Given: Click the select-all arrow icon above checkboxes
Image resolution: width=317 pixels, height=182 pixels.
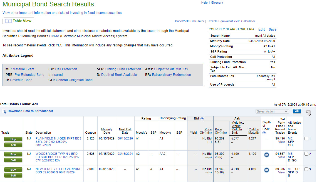Looking at the screenshot, I should (308, 113).
